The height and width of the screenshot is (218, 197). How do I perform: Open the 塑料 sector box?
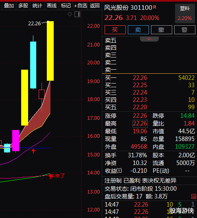coord(185,13)
